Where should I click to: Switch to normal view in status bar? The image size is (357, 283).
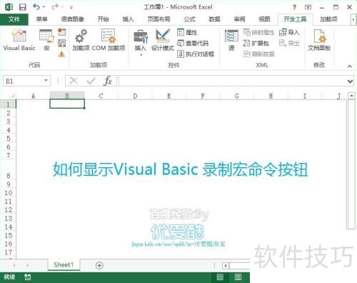tap(220, 277)
